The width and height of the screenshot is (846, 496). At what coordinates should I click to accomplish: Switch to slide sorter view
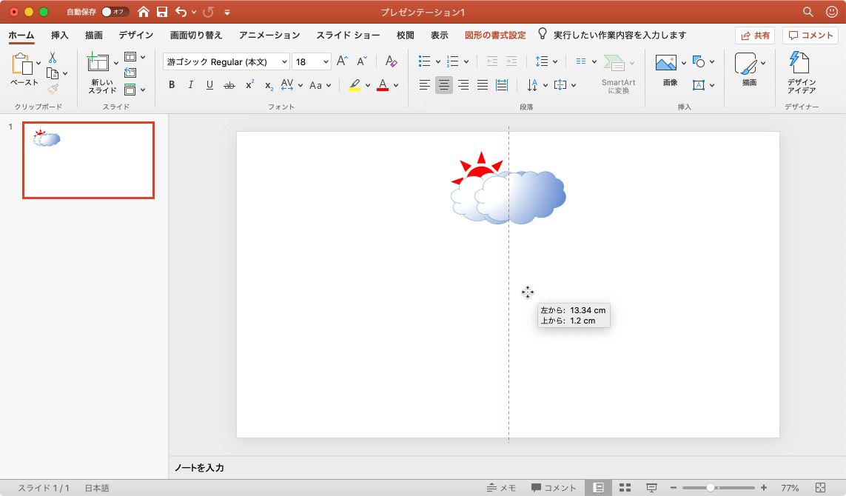point(625,488)
